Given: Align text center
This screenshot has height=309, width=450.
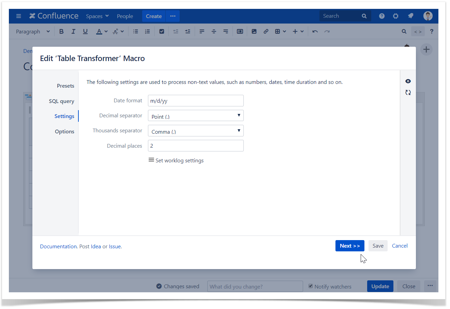Looking at the screenshot, I should point(214,31).
